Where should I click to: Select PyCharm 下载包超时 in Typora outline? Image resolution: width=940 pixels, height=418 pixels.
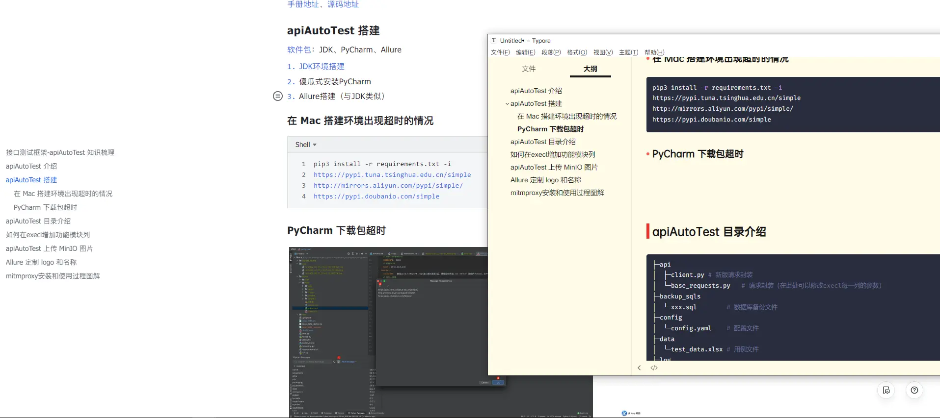pyautogui.click(x=550, y=129)
